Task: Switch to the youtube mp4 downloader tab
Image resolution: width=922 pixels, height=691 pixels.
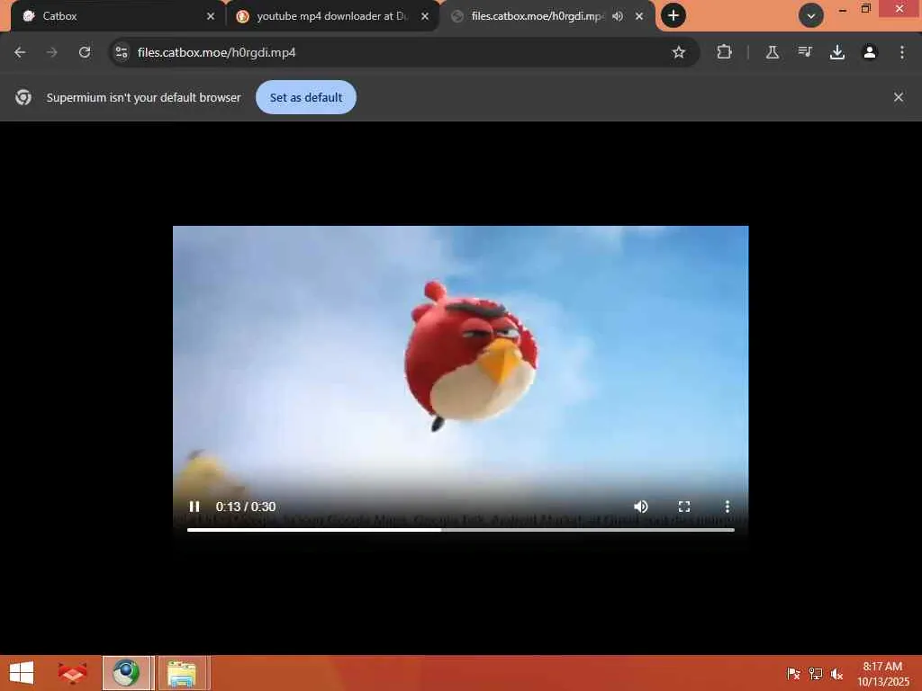Action: [x=332, y=16]
